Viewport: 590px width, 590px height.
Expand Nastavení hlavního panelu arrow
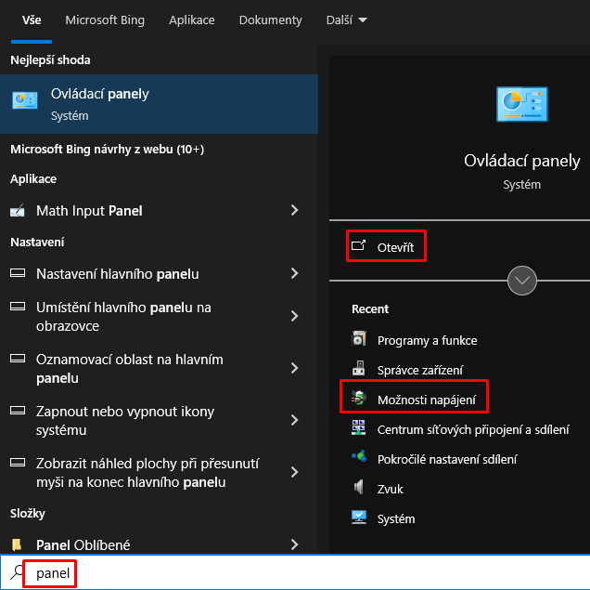click(295, 273)
